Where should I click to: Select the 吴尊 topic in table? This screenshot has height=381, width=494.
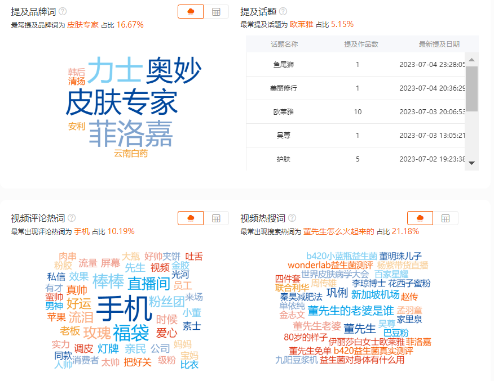(x=283, y=135)
